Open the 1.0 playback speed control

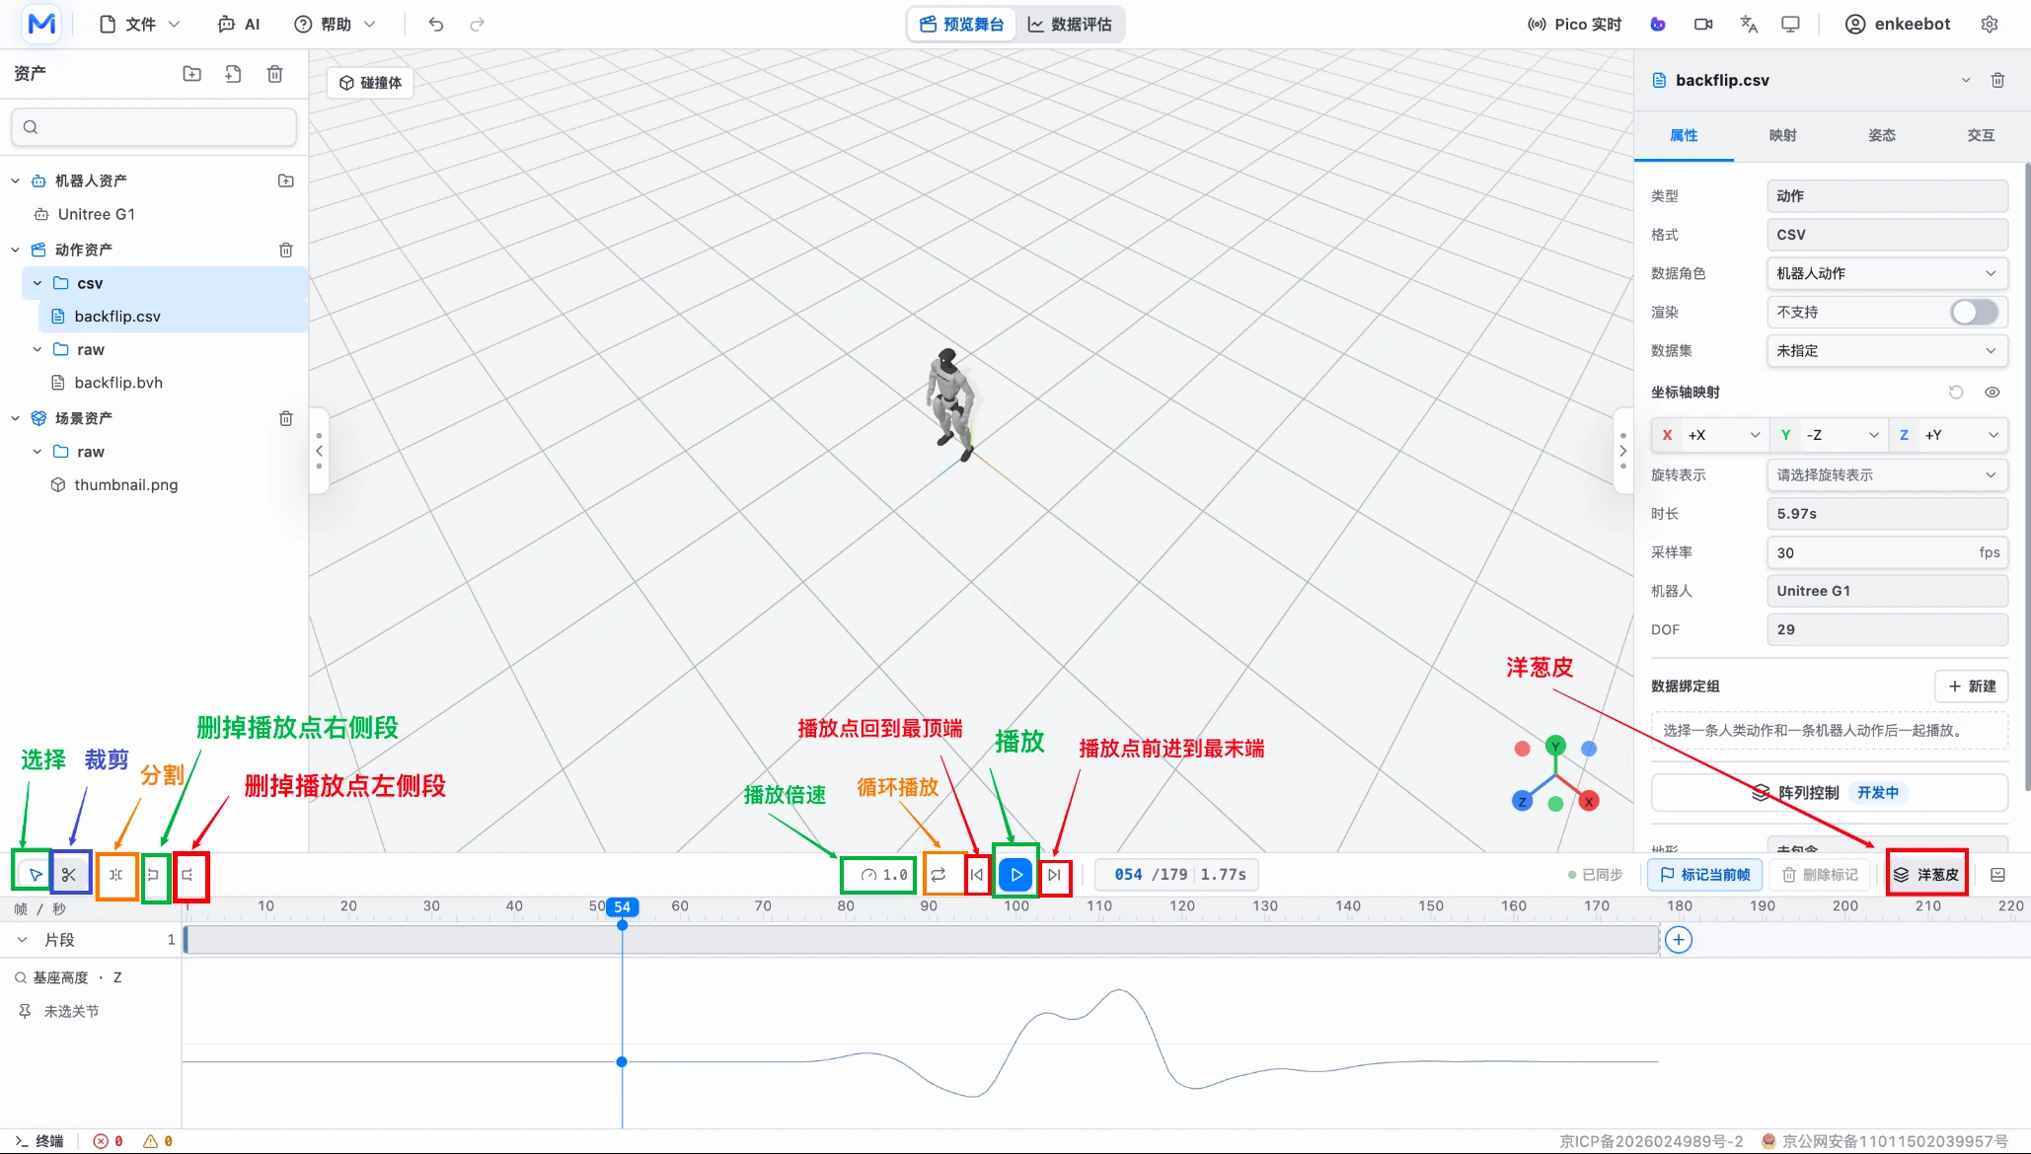(883, 875)
